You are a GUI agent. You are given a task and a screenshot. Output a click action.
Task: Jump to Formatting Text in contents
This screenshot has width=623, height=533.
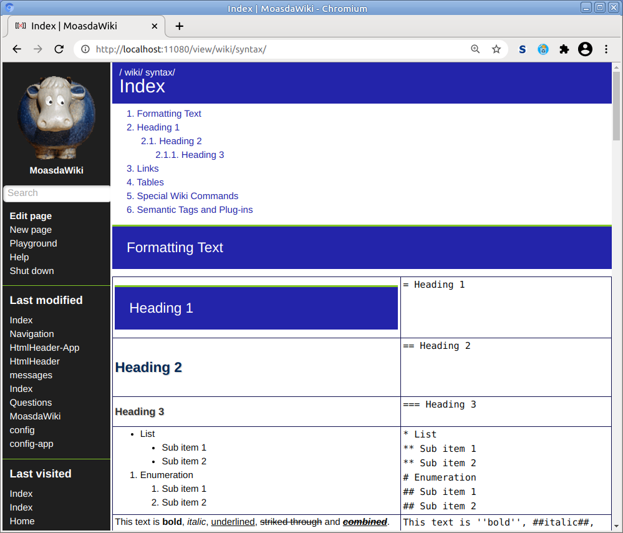click(x=169, y=114)
